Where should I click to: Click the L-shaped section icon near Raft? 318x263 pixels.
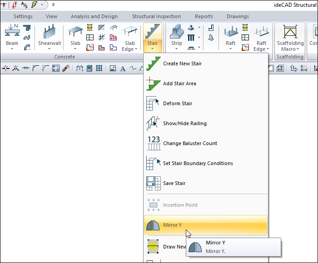(x=211, y=28)
